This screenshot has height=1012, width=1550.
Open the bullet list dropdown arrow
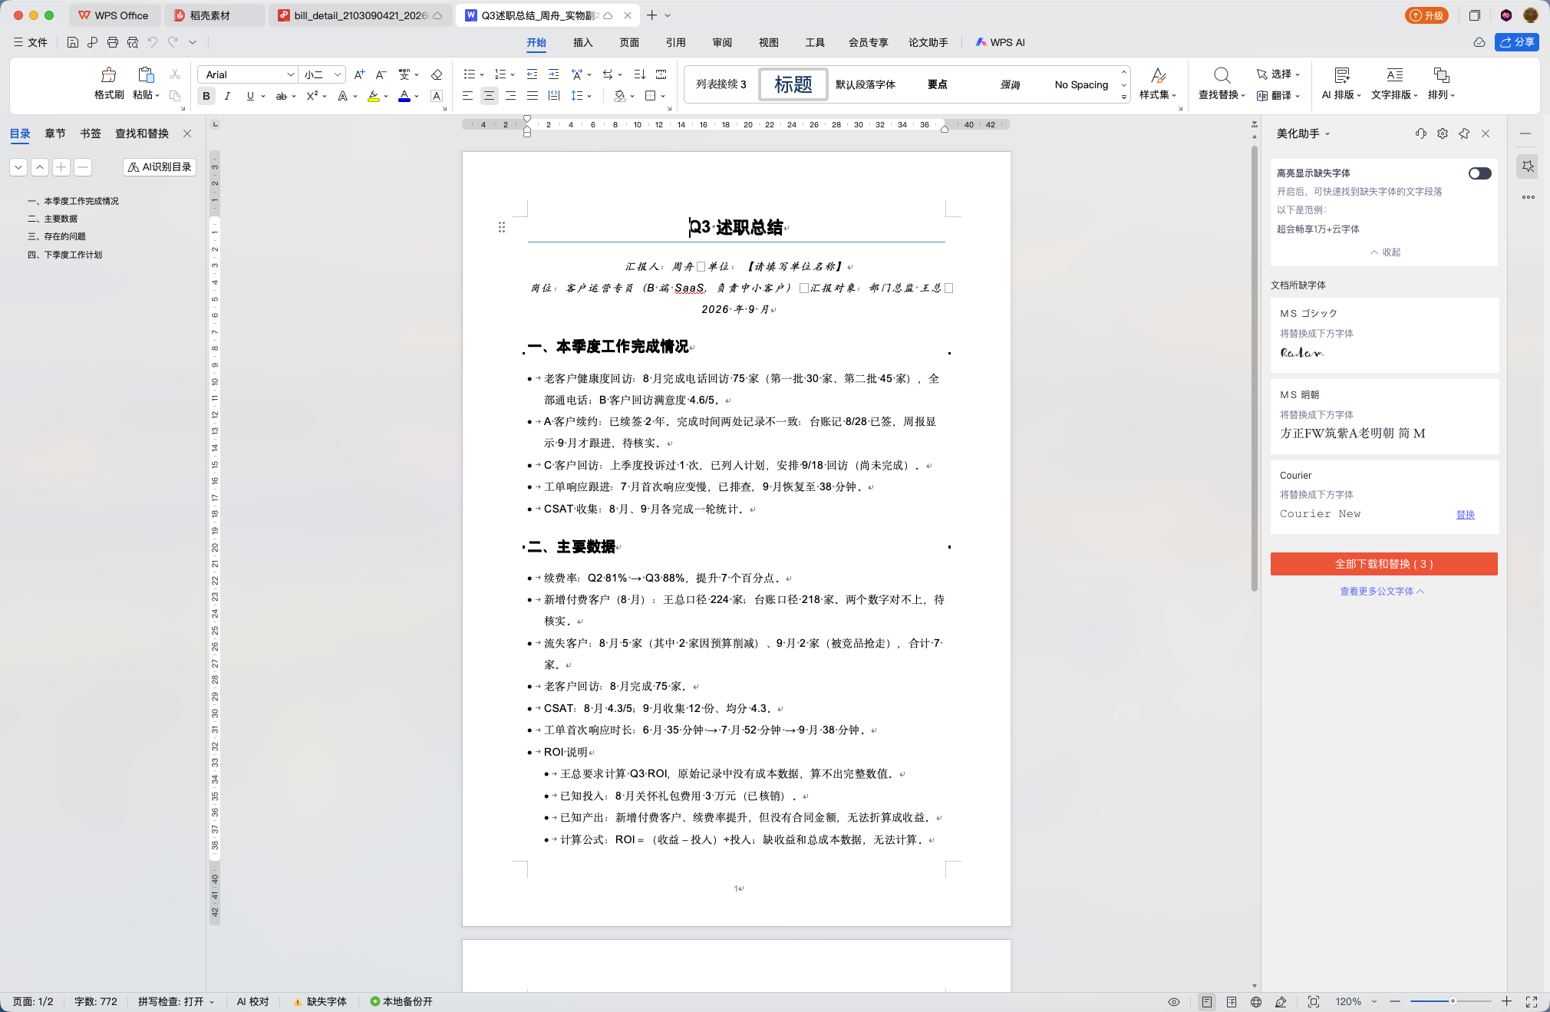pos(481,74)
